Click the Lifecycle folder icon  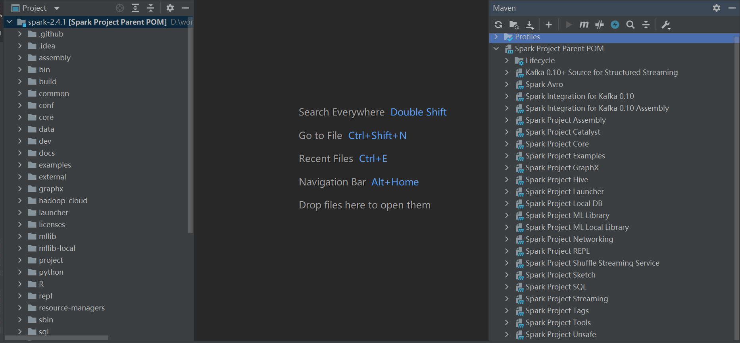[519, 61]
